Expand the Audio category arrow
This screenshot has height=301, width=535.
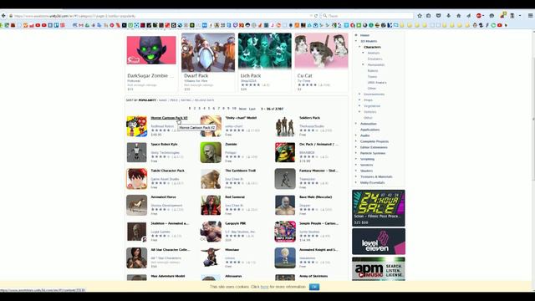click(x=356, y=135)
